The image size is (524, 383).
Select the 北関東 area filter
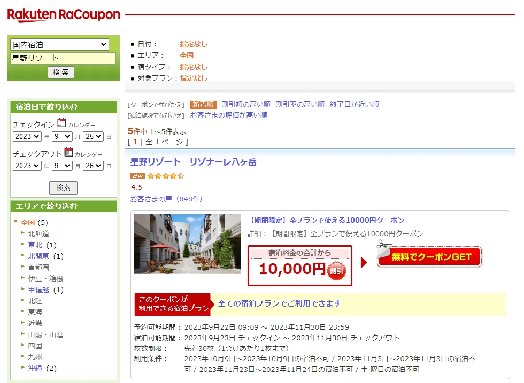[38, 256]
